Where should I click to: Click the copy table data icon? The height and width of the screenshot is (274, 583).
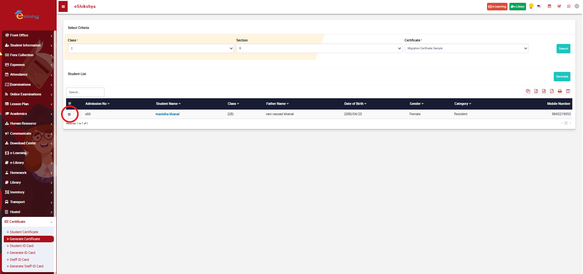pos(528,91)
